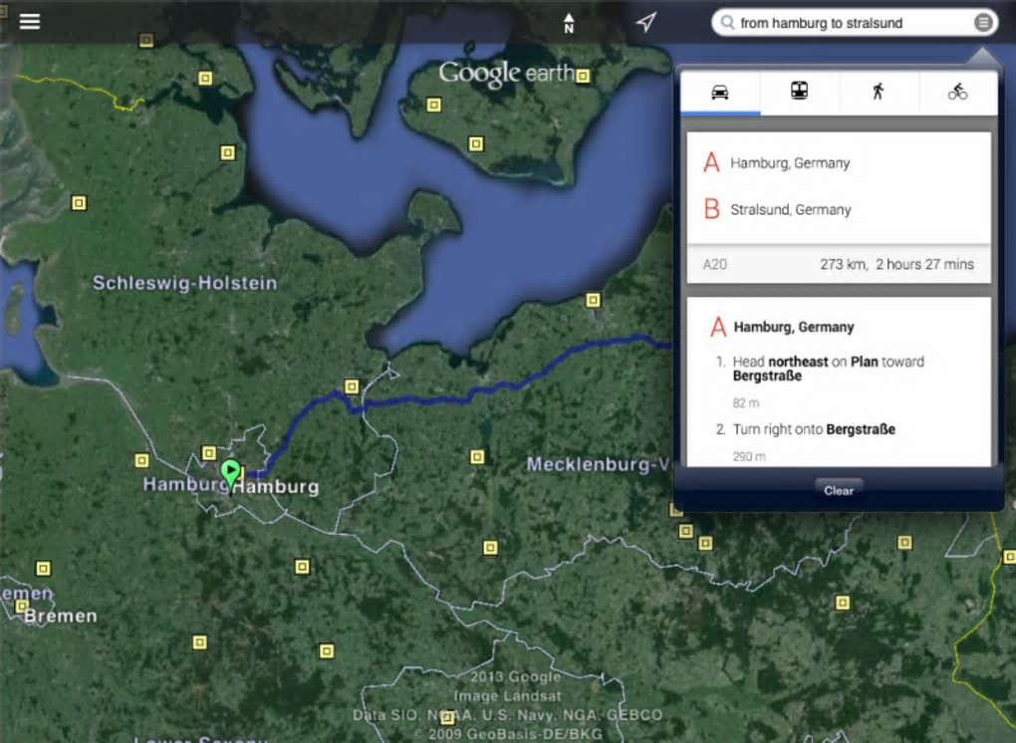1016x743 pixels.
Task: Click the Mecklenburg map label
Action: point(598,464)
